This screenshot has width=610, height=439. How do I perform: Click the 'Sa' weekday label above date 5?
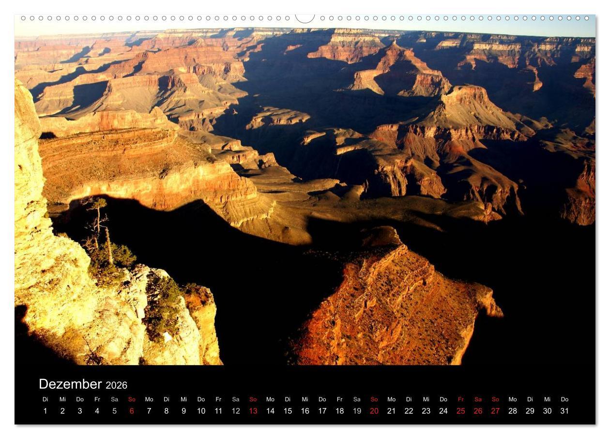click(x=114, y=399)
